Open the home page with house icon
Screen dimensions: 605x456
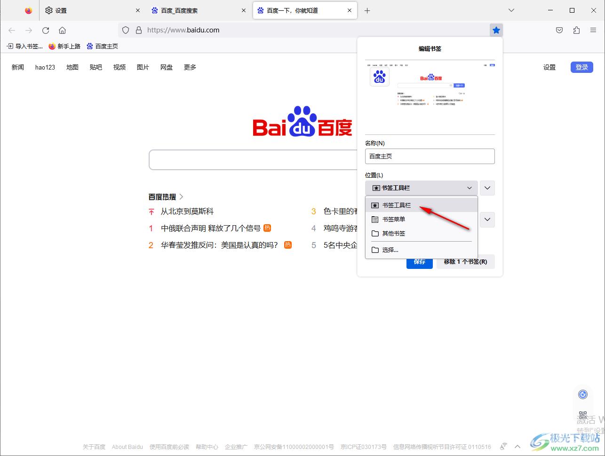[x=62, y=30]
